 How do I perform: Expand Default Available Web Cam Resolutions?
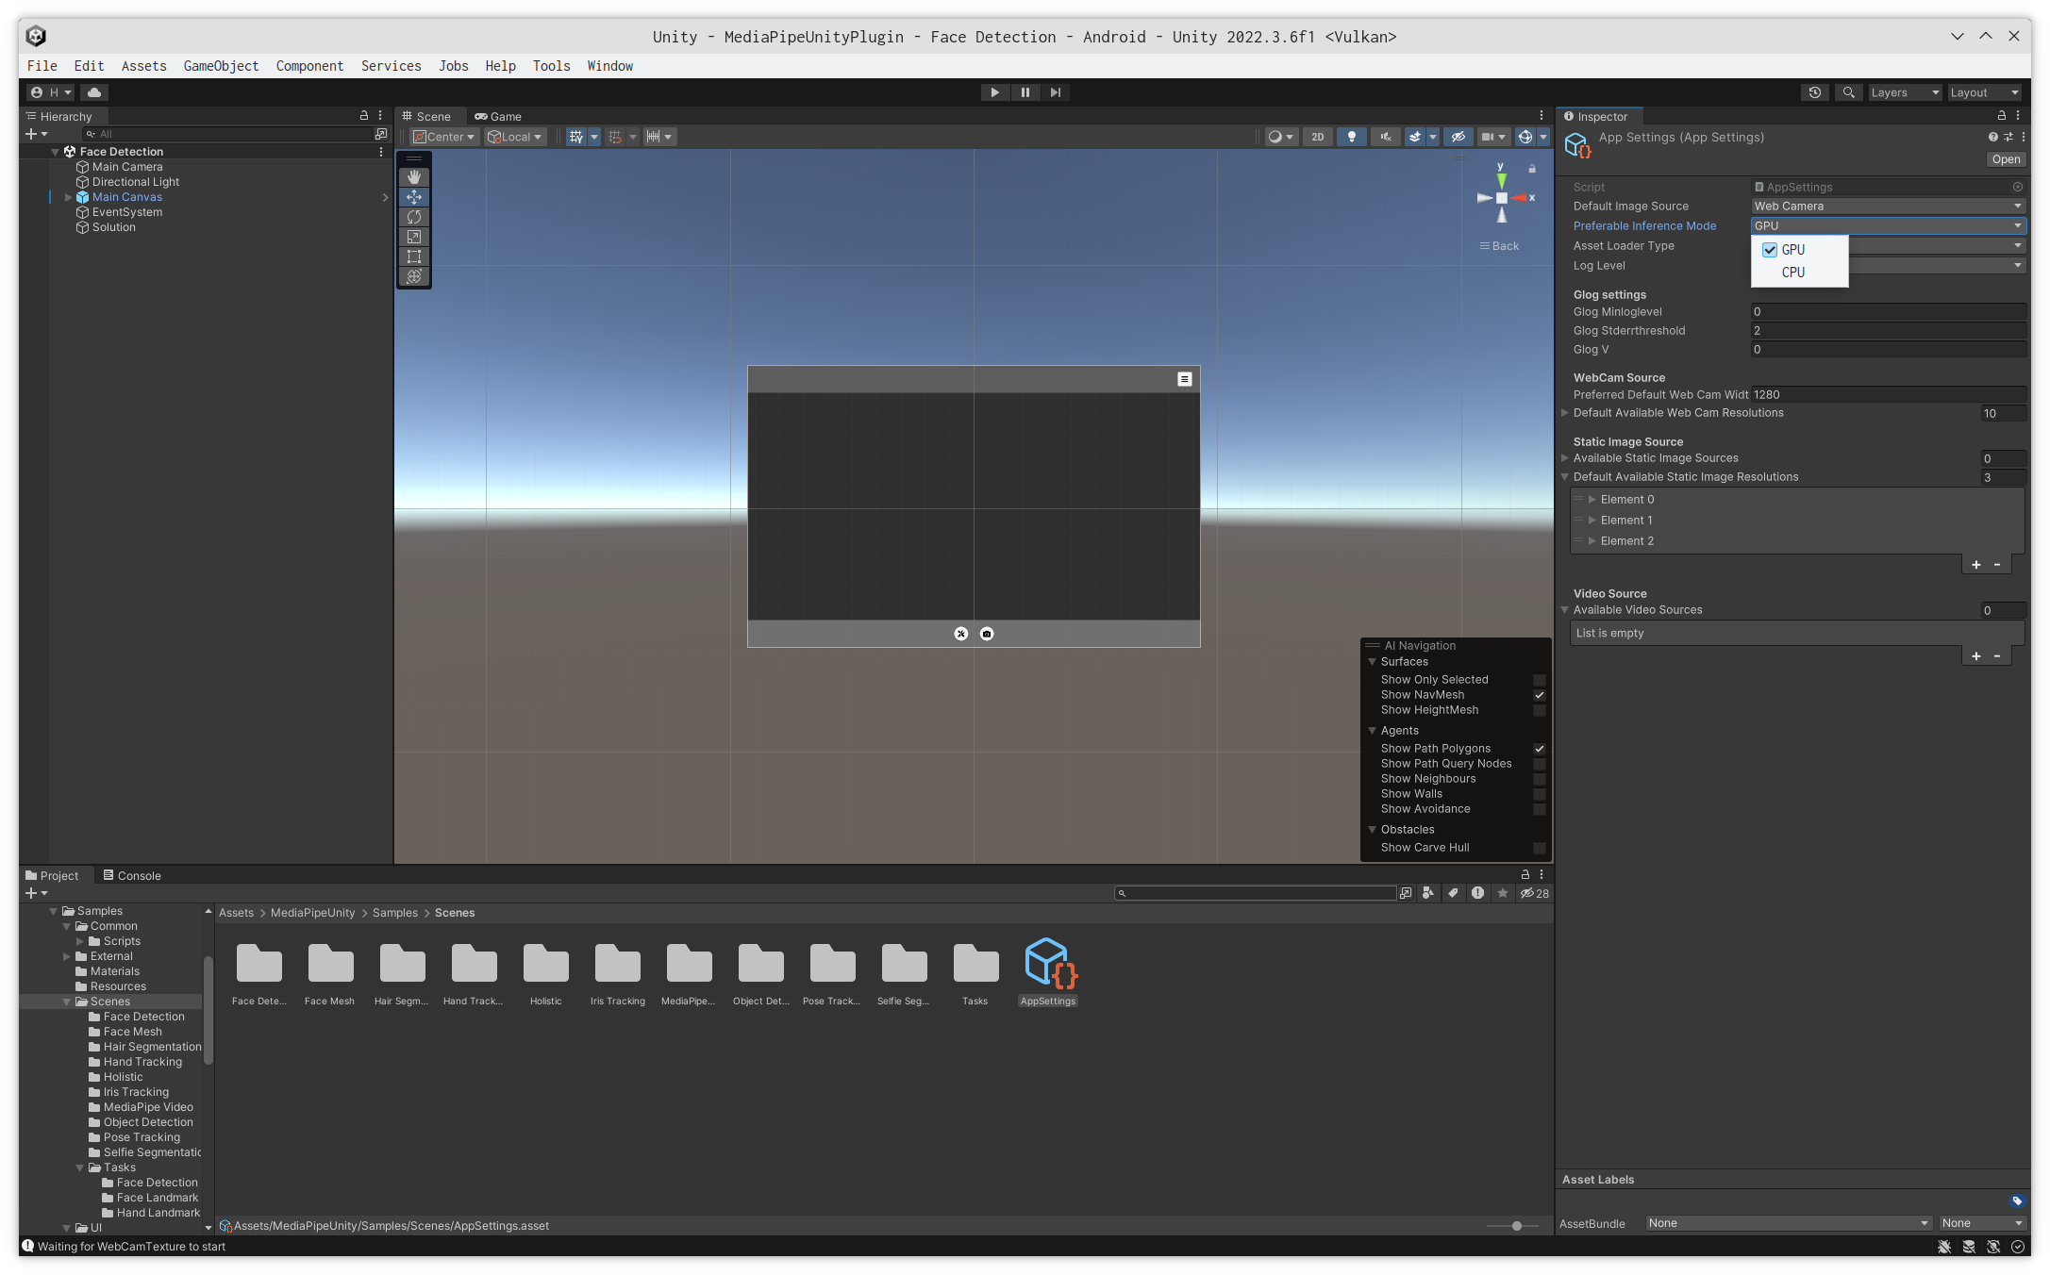click(x=1565, y=413)
